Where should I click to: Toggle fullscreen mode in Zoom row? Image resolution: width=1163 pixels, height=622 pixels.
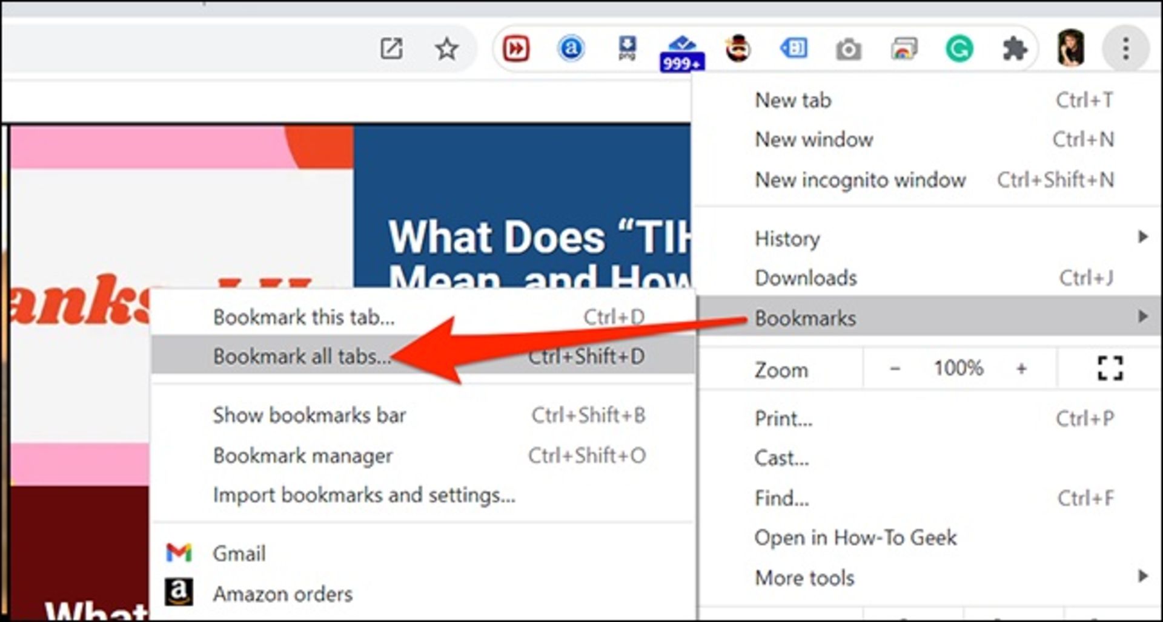click(1110, 368)
